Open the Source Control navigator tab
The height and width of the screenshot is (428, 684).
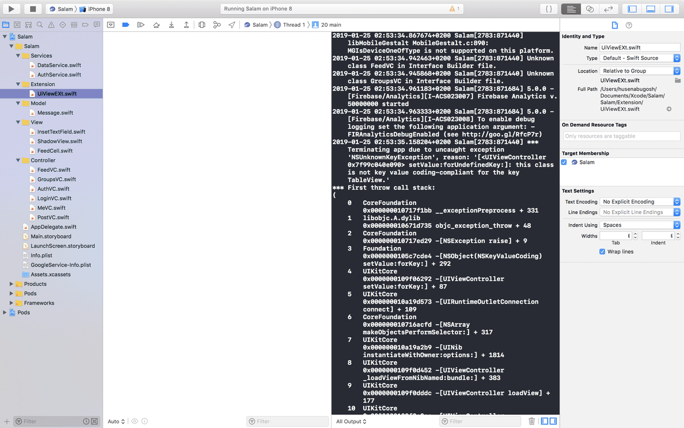(x=17, y=25)
